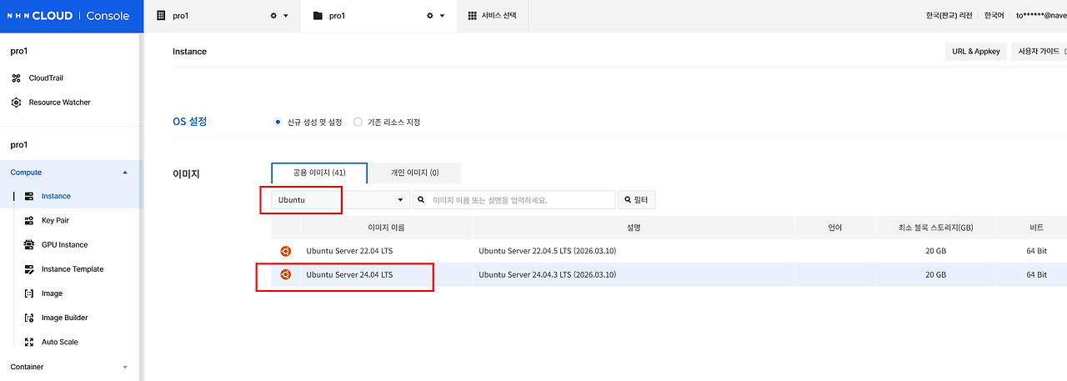Click the image name search field
Image resolution: width=1067 pixels, height=381 pixels.
[513, 200]
